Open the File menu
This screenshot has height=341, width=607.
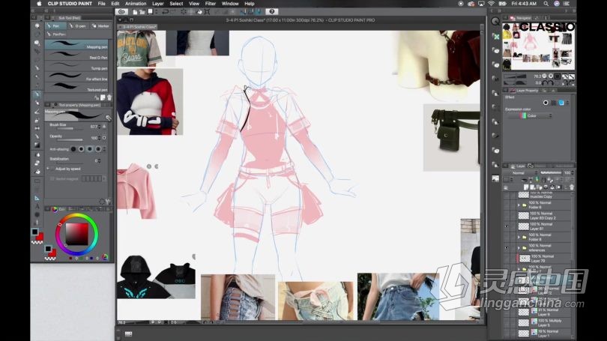tap(101, 4)
